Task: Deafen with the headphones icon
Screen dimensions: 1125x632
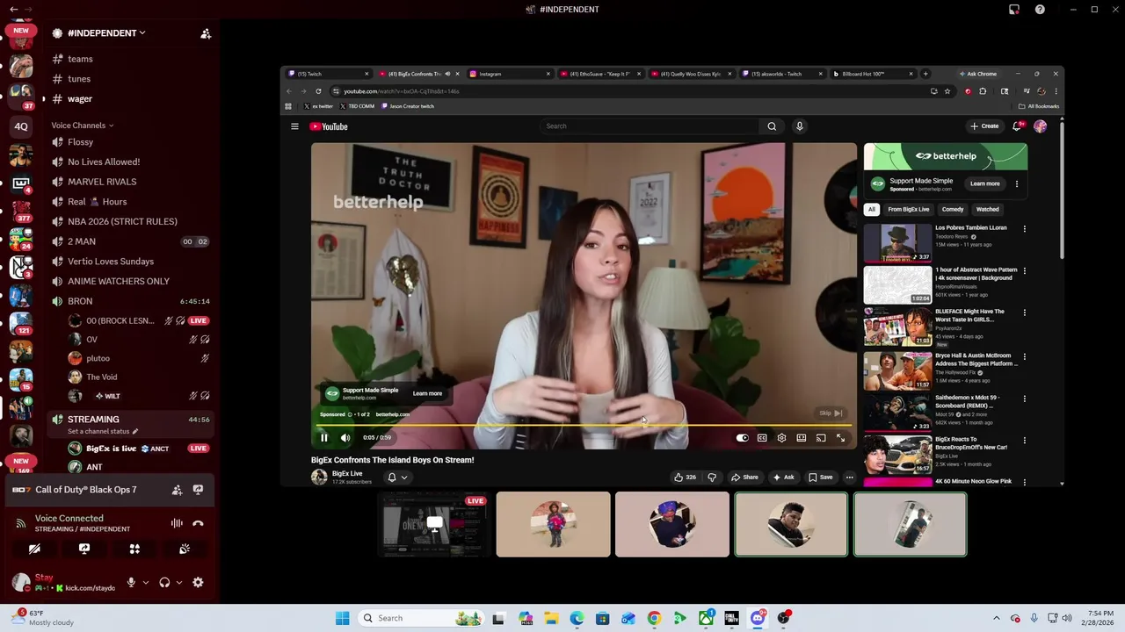Action: 164,582
